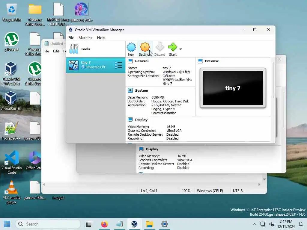Image resolution: width=307 pixels, height=230 pixels.
Task: Open Task View from the taskbar
Action: 88,224
